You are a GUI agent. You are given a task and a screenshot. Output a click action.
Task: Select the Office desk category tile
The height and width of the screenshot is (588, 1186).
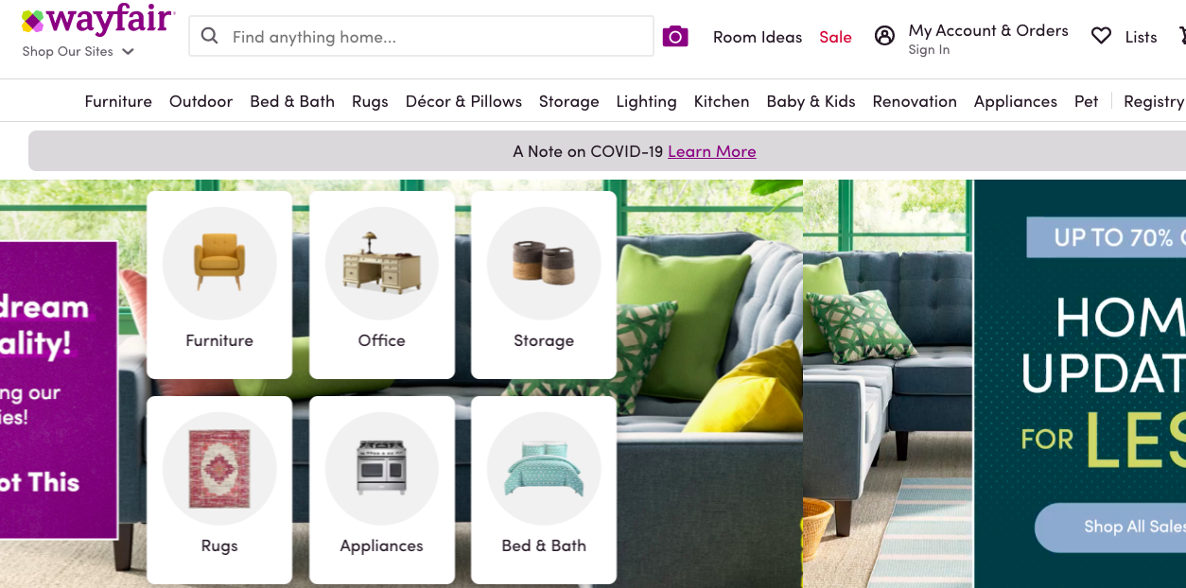tap(382, 285)
